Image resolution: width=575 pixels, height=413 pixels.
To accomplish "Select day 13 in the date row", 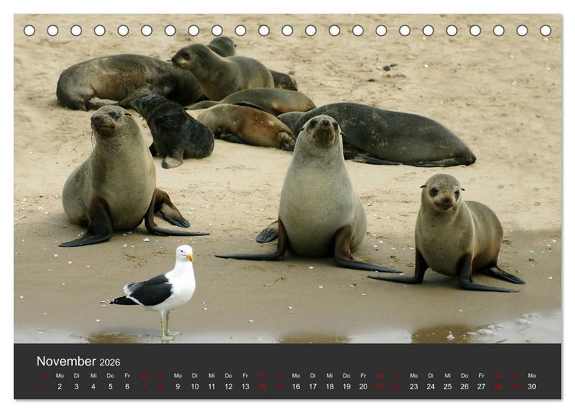I will 245,386.
